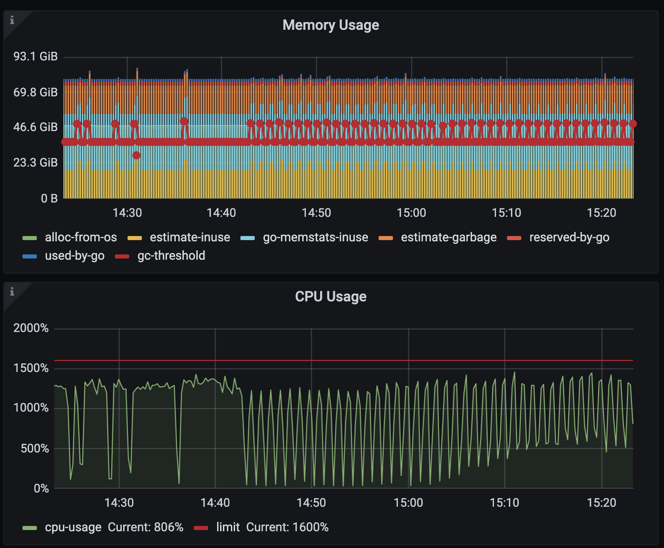664x548 pixels.
Task: Click the outlier gc-threshold point below the line
Action: 137,155
